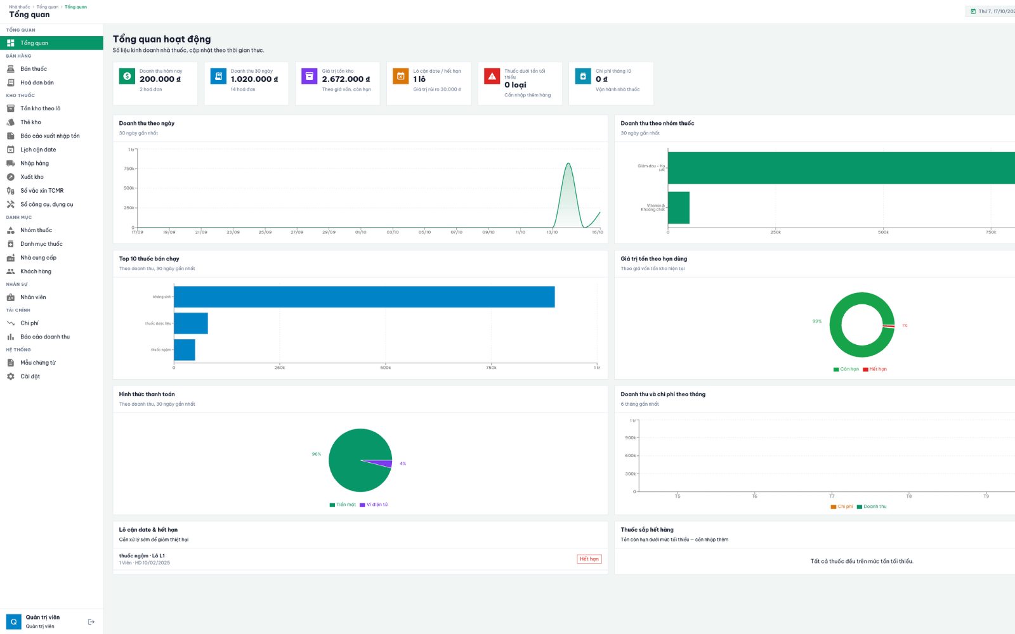The width and height of the screenshot is (1015, 634).
Task: Click the Cài đặt gear icon
Action: (x=10, y=377)
